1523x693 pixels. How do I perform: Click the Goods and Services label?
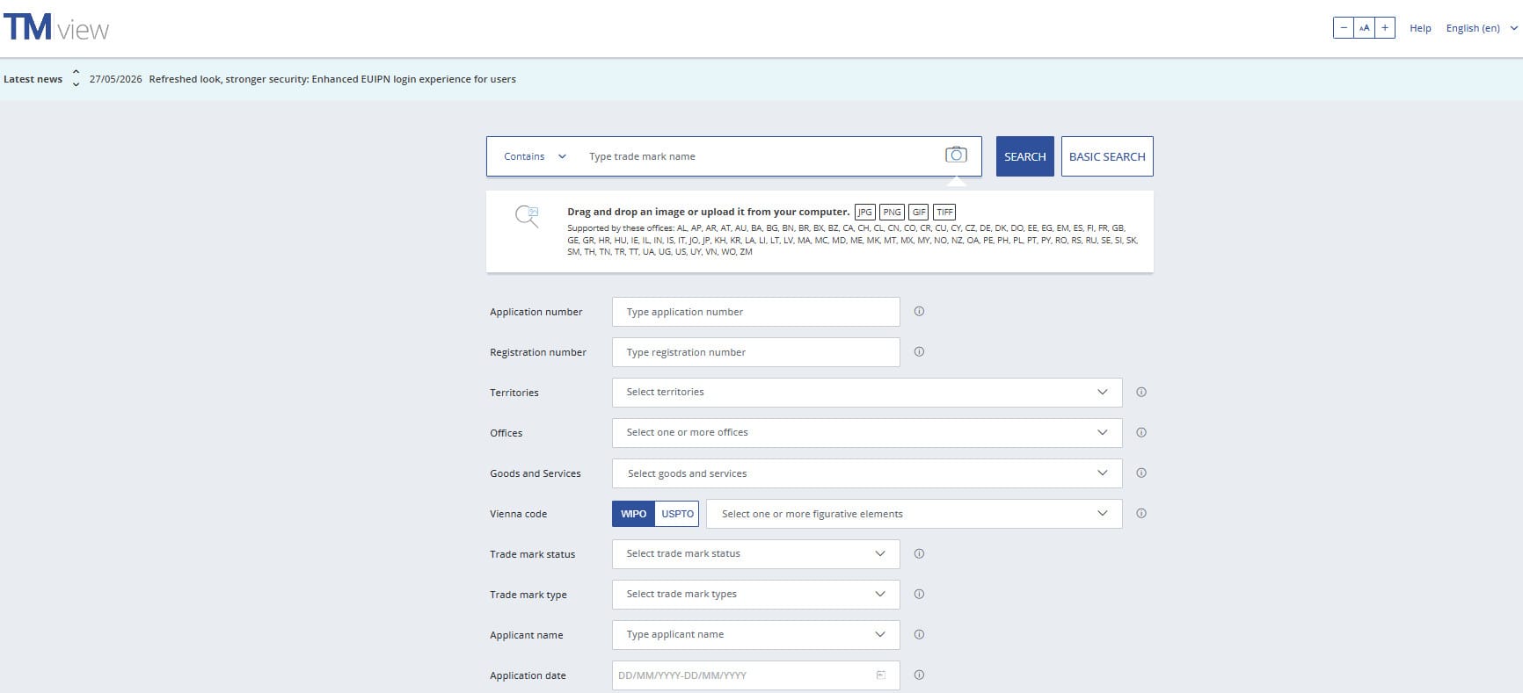pyautogui.click(x=536, y=473)
